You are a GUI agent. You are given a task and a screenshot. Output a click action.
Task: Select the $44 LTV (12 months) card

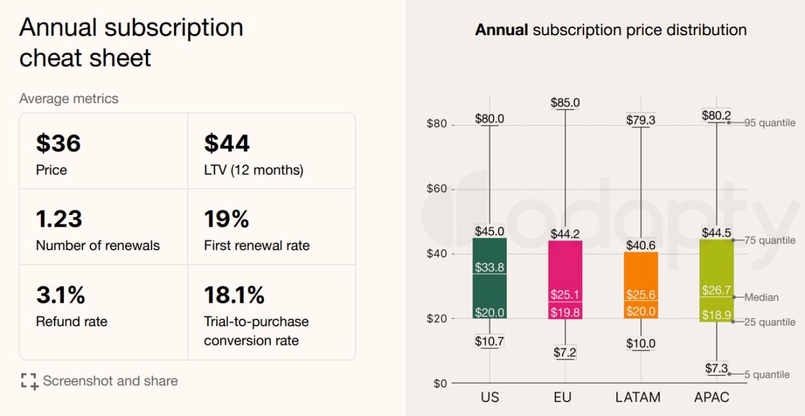coord(272,151)
